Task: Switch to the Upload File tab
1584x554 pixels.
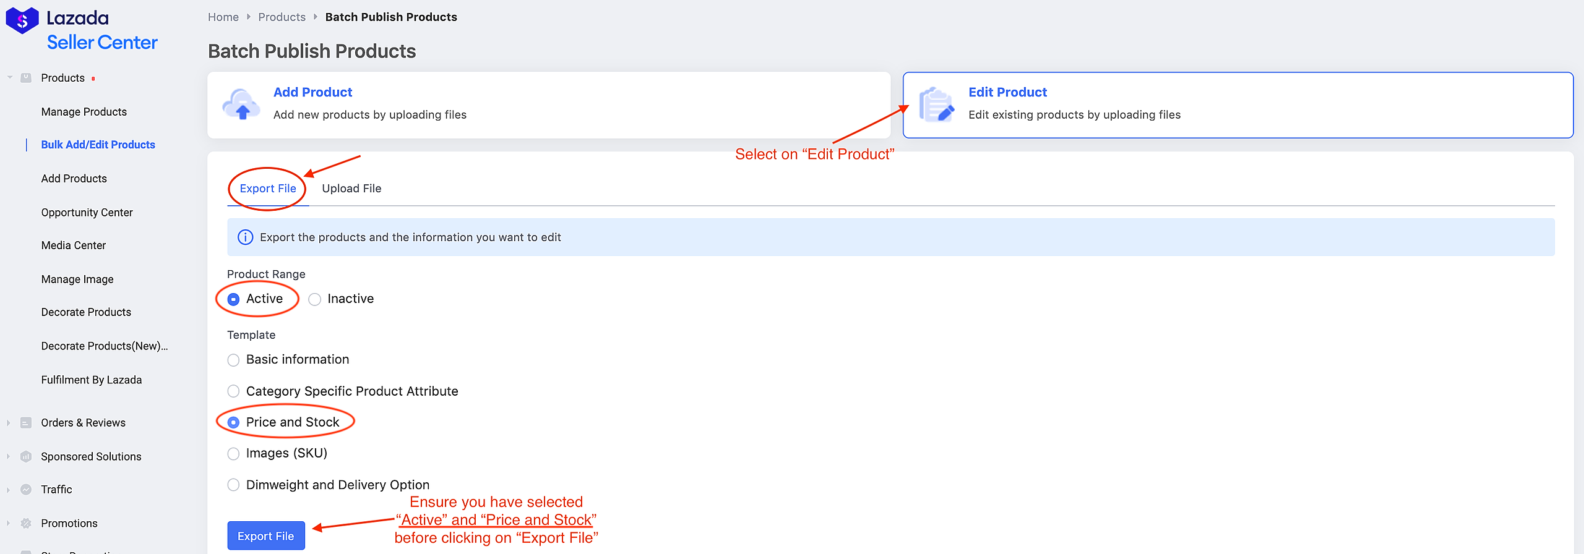Action: (x=351, y=189)
